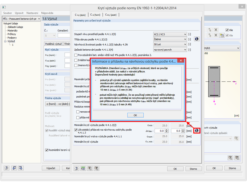Open the Nápověda menu
This screenshot has width=247, height=185.
point(47,13)
